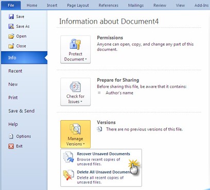Click the Manage Versions button label
210x190 pixels.
click(75, 141)
